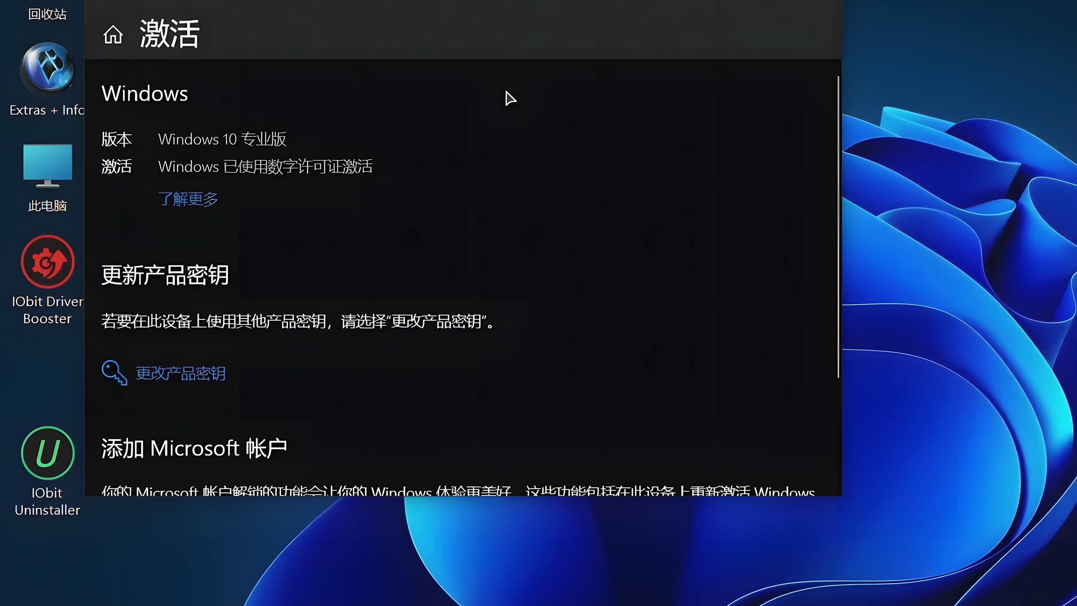Click the Windows section heading
The height and width of the screenshot is (606, 1077).
145,93
